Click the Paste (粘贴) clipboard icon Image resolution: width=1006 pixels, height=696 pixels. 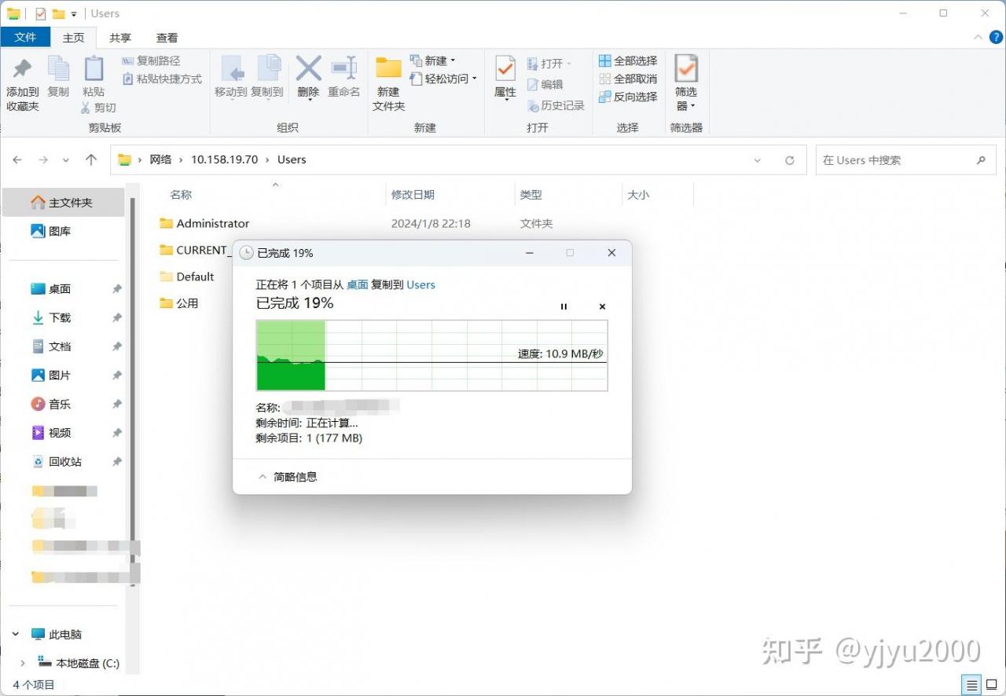pyautogui.click(x=94, y=71)
